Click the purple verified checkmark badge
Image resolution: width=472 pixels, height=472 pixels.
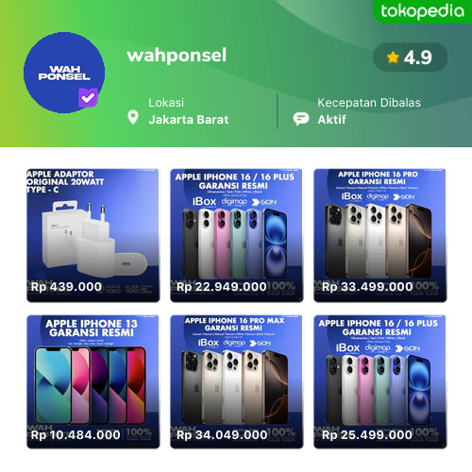pos(88,97)
